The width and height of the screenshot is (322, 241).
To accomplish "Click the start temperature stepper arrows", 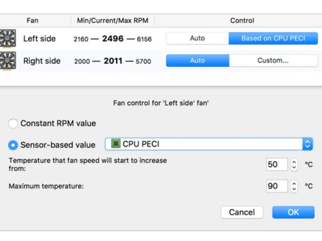I will point(294,164).
